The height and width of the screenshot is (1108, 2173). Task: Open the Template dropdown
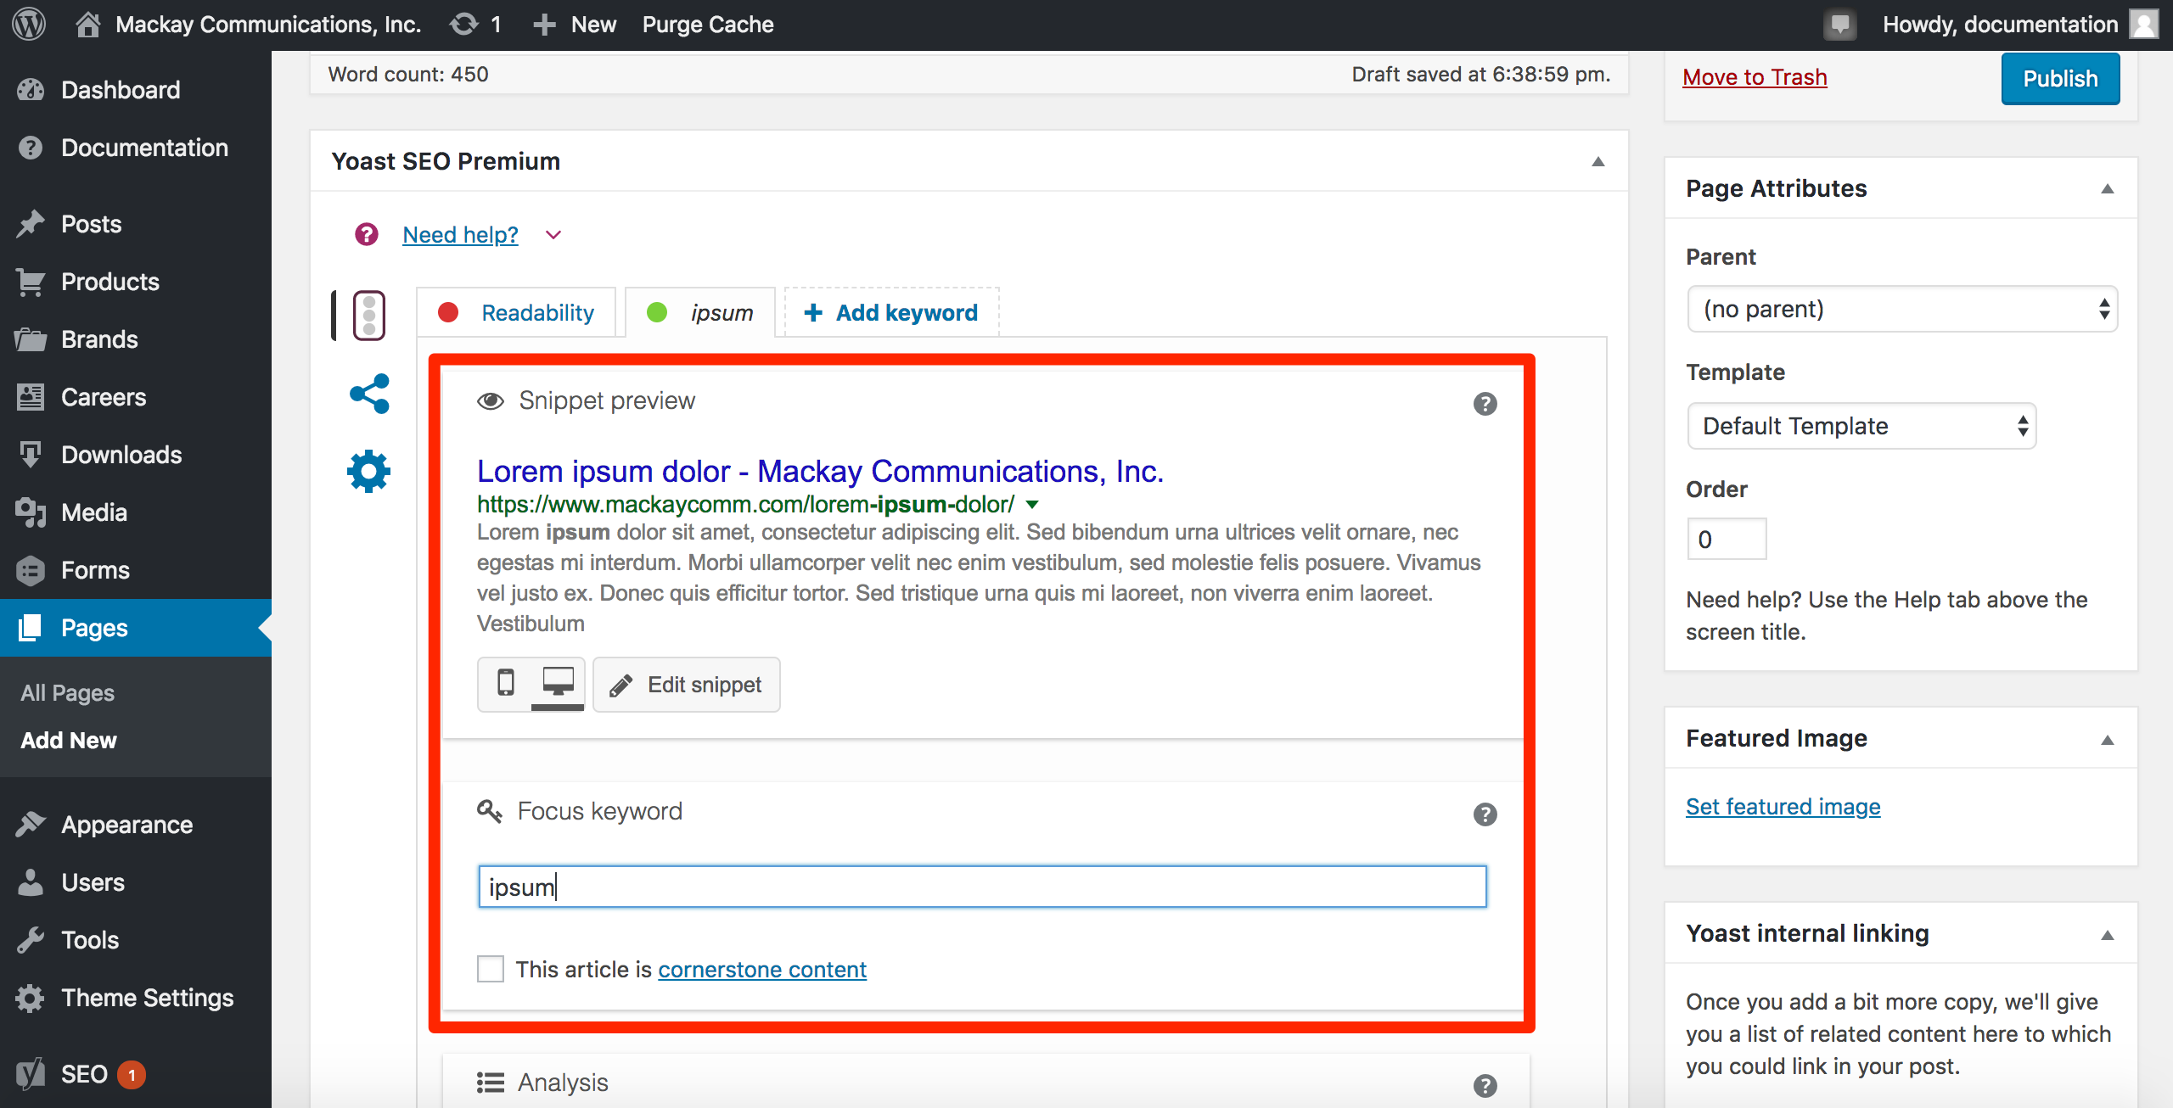tap(1861, 426)
